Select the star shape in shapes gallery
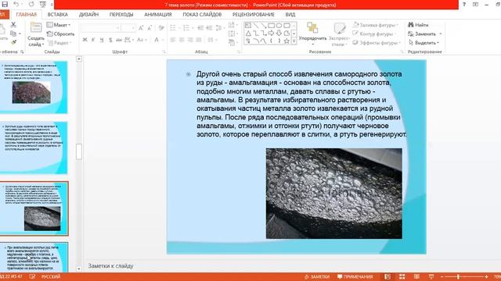The height and width of the screenshot is (281, 501). pyautogui.click(x=287, y=41)
